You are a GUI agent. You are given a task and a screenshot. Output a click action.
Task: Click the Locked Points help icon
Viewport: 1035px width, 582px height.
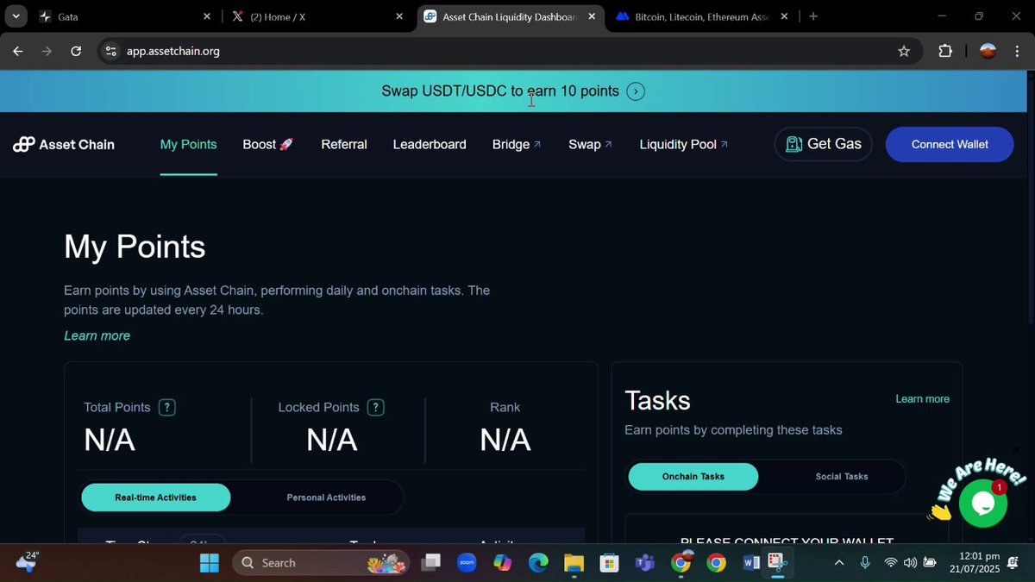click(x=375, y=407)
